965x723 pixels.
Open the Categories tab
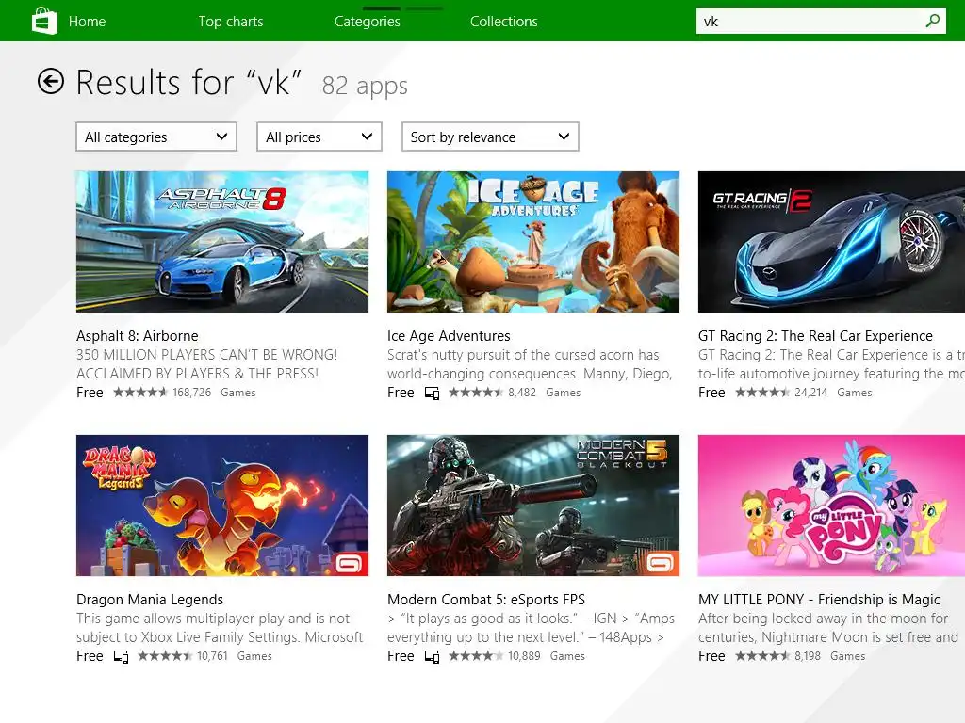pos(368,22)
